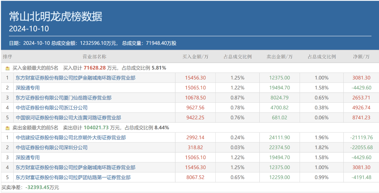
Task: Click the 买卖净差 value -32393.45万元
Action: [42, 188]
